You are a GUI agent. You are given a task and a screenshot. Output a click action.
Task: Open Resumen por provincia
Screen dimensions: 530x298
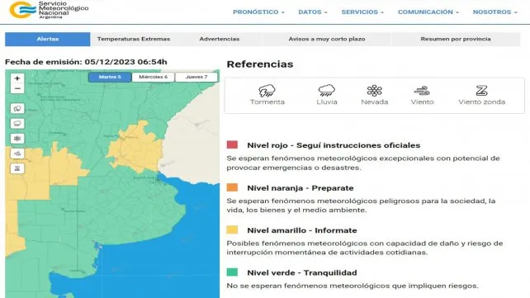pyautogui.click(x=456, y=39)
